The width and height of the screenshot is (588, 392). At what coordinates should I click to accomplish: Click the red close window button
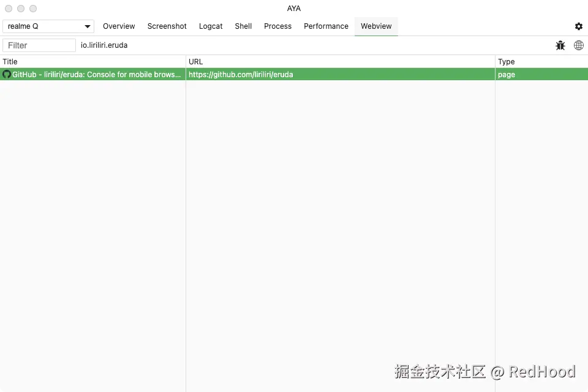9,8
